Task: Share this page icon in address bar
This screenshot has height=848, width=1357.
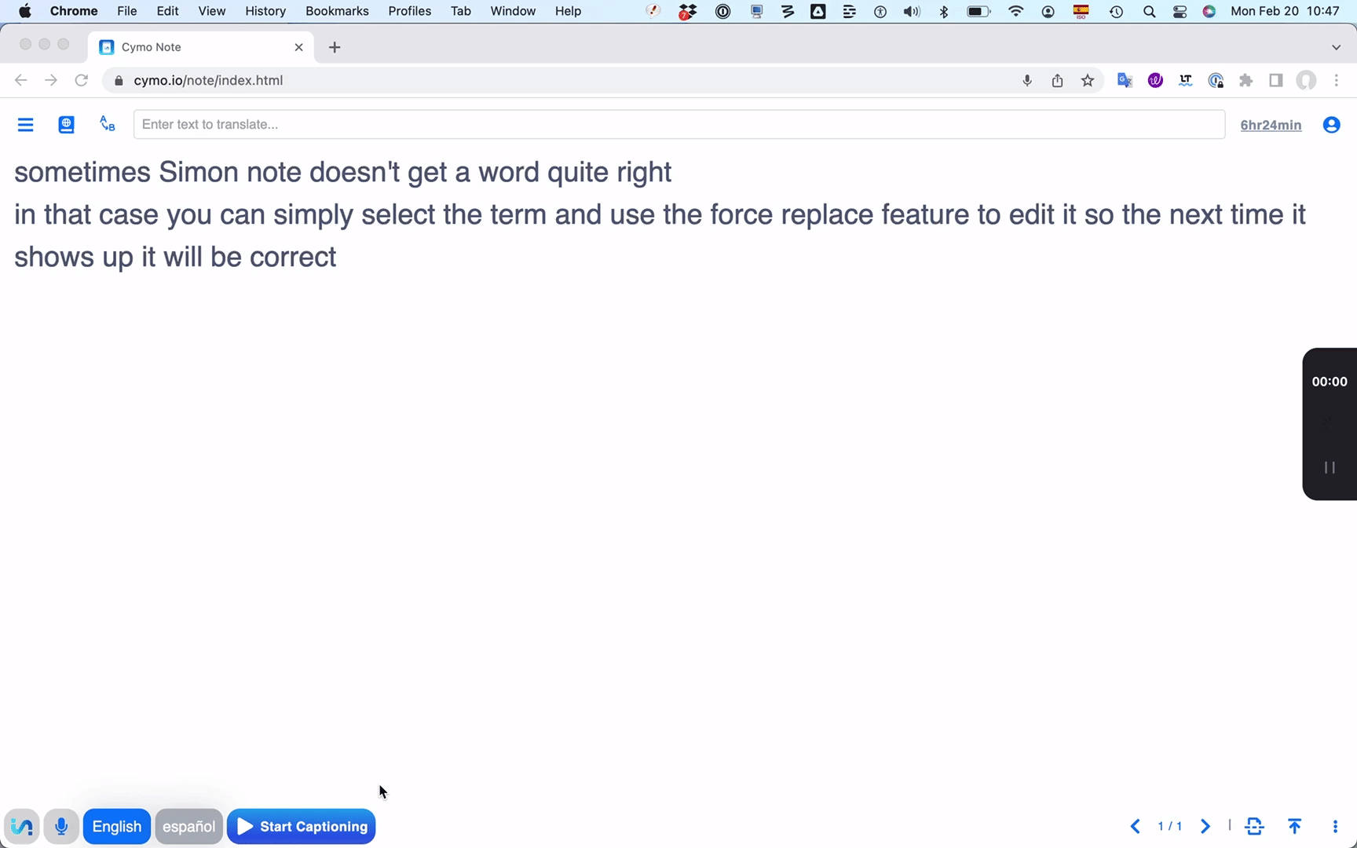Action: [1058, 80]
